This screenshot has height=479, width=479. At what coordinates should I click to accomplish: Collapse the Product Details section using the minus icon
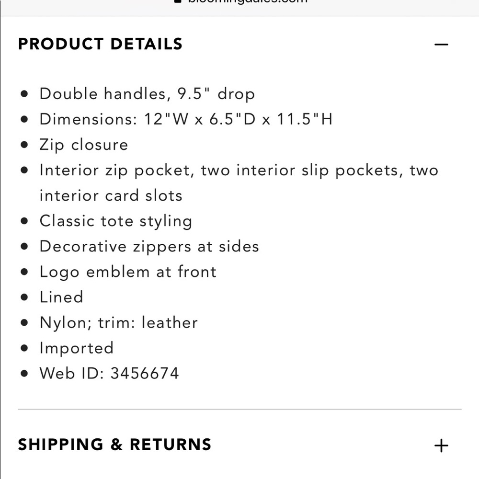coord(441,44)
